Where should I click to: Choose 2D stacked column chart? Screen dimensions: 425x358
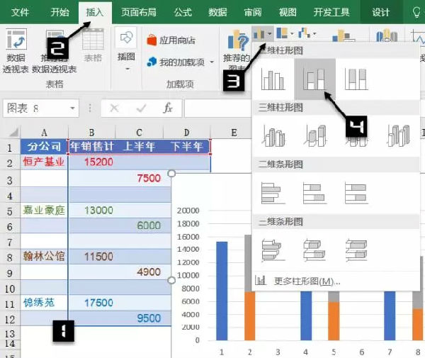coord(314,79)
